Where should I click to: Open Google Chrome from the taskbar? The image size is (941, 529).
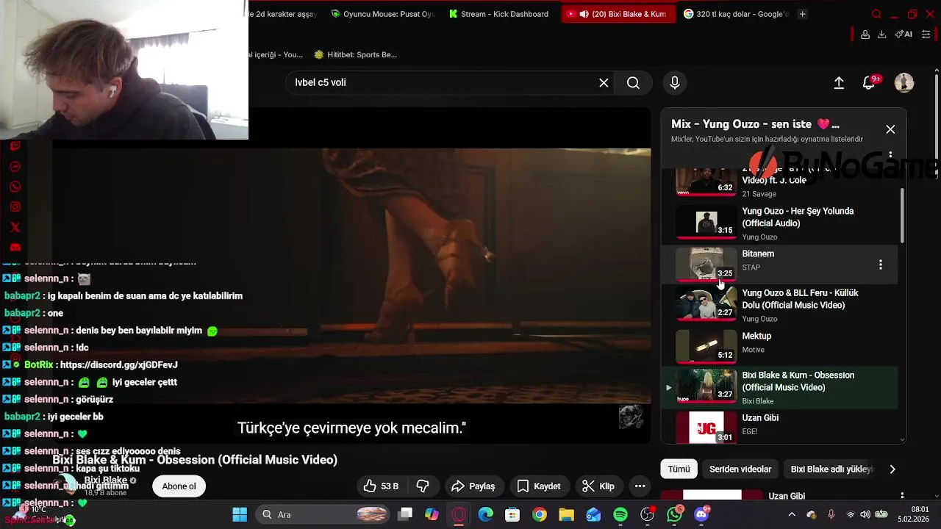pyautogui.click(x=540, y=514)
